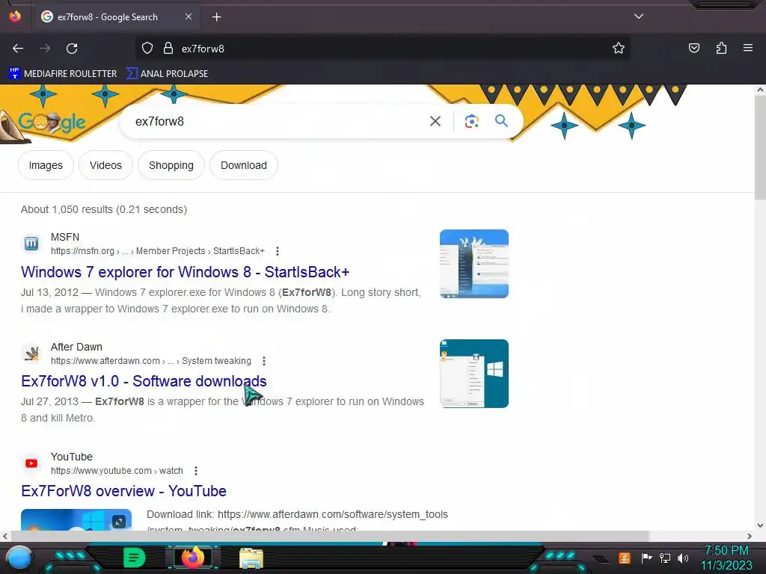Viewport: 766px width, 574px height.
Task: Open the MSFN result thumbnail image
Action: [474, 264]
